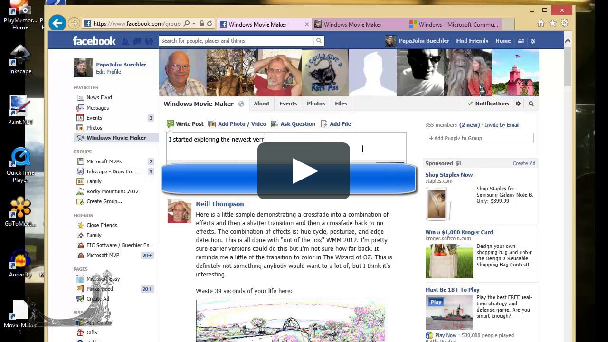Open the globe notifications icon in header
The height and width of the screenshot is (342, 608).
[149, 41]
